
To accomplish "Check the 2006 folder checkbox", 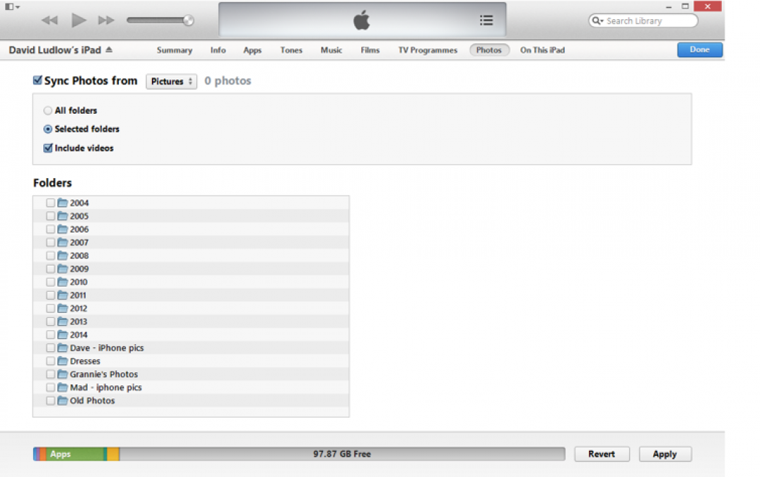I will click(50, 229).
